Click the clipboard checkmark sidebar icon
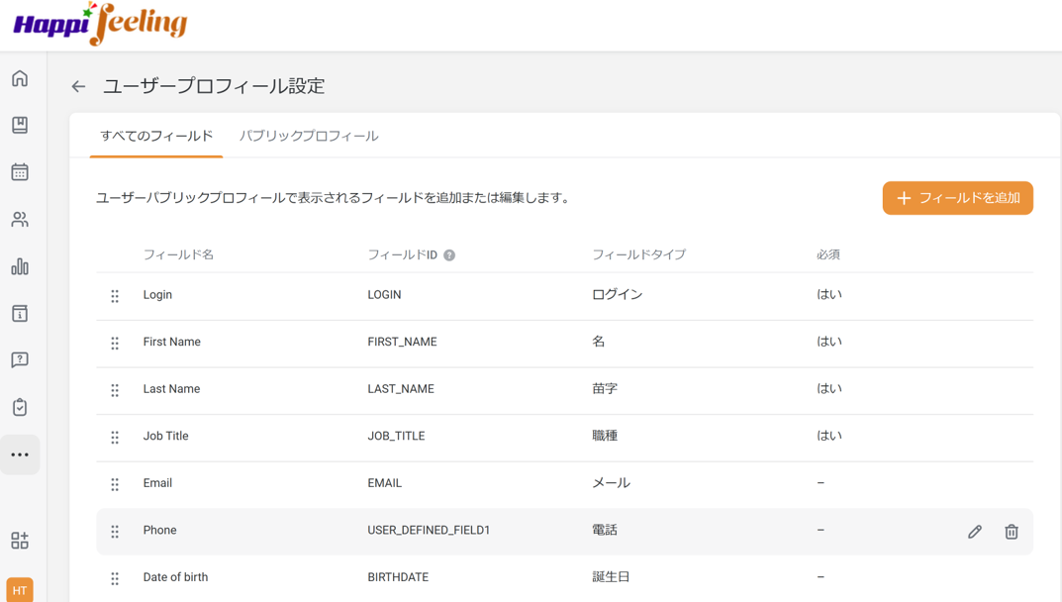This screenshot has height=602, width=1062. coord(20,407)
